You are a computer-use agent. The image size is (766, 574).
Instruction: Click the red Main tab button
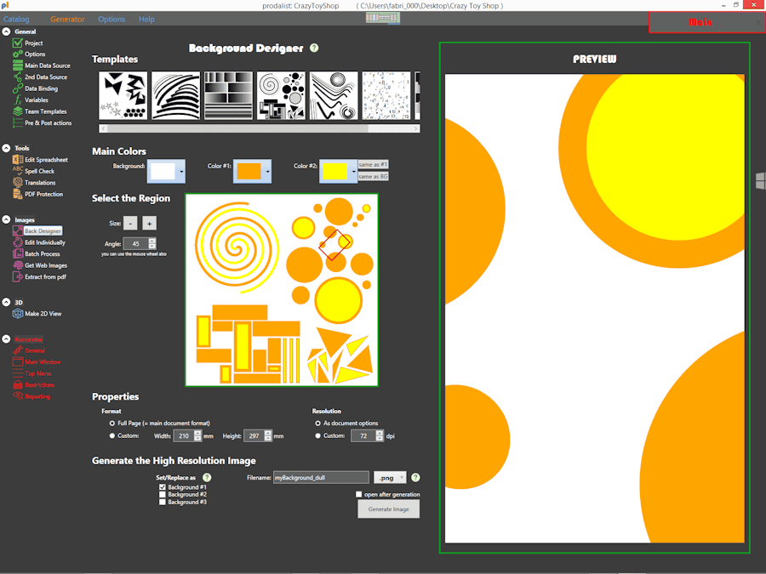click(x=706, y=22)
